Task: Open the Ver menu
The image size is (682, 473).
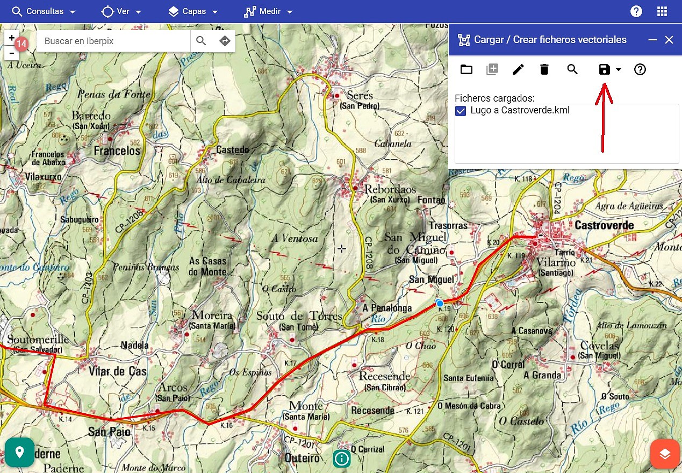Action: 121,11
